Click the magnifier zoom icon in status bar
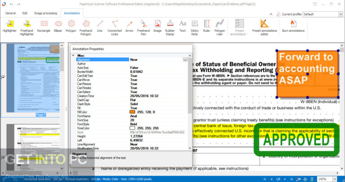The width and height of the screenshot is (345, 182). pyautogui.click(x=299, y=179)
